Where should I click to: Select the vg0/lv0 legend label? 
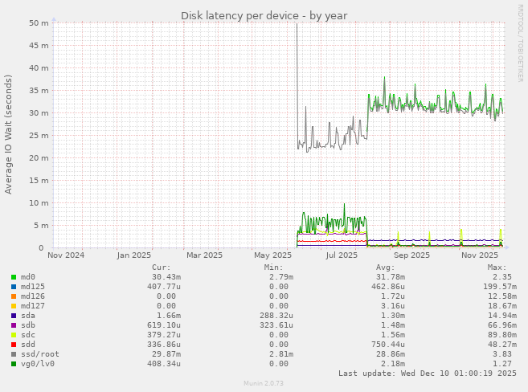38,364
